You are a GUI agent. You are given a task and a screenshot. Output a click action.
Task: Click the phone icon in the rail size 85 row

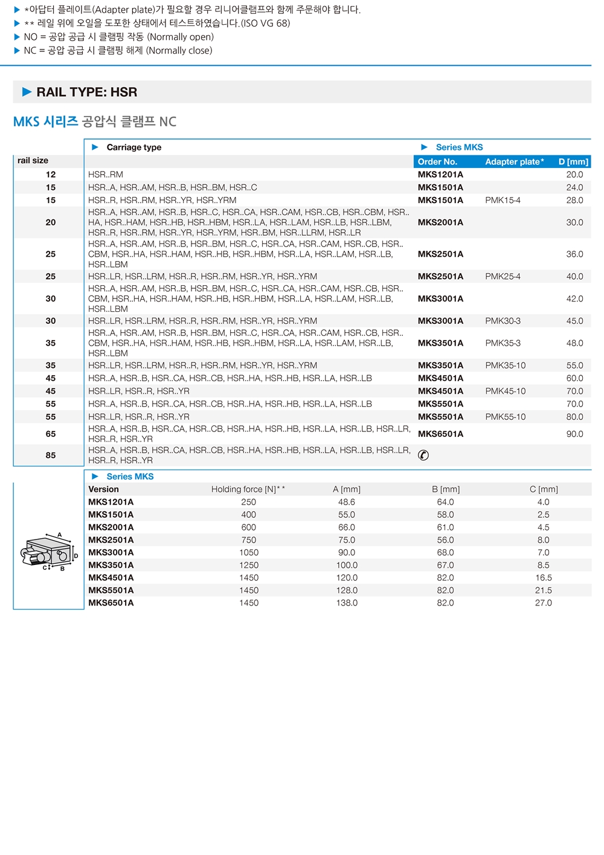pos(423,455)
